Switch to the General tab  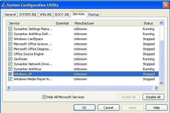point(10,14)
